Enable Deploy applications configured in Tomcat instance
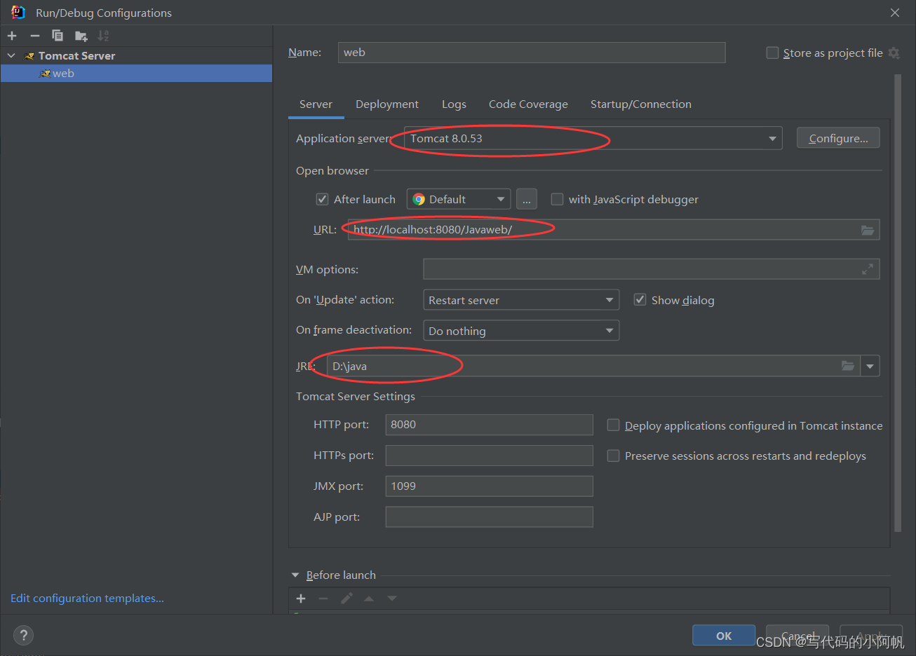 click(613, 425)
